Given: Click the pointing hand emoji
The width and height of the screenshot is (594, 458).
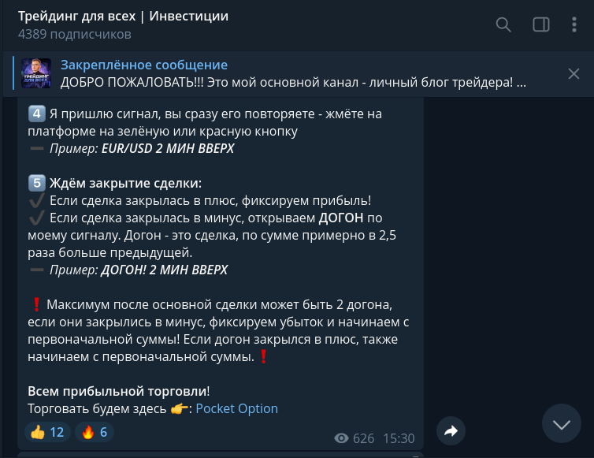Looking at the screenshot, I should tap(180, 408).
